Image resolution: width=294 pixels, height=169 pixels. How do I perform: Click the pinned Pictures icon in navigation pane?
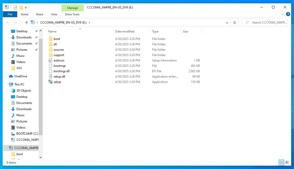(13, 50)
